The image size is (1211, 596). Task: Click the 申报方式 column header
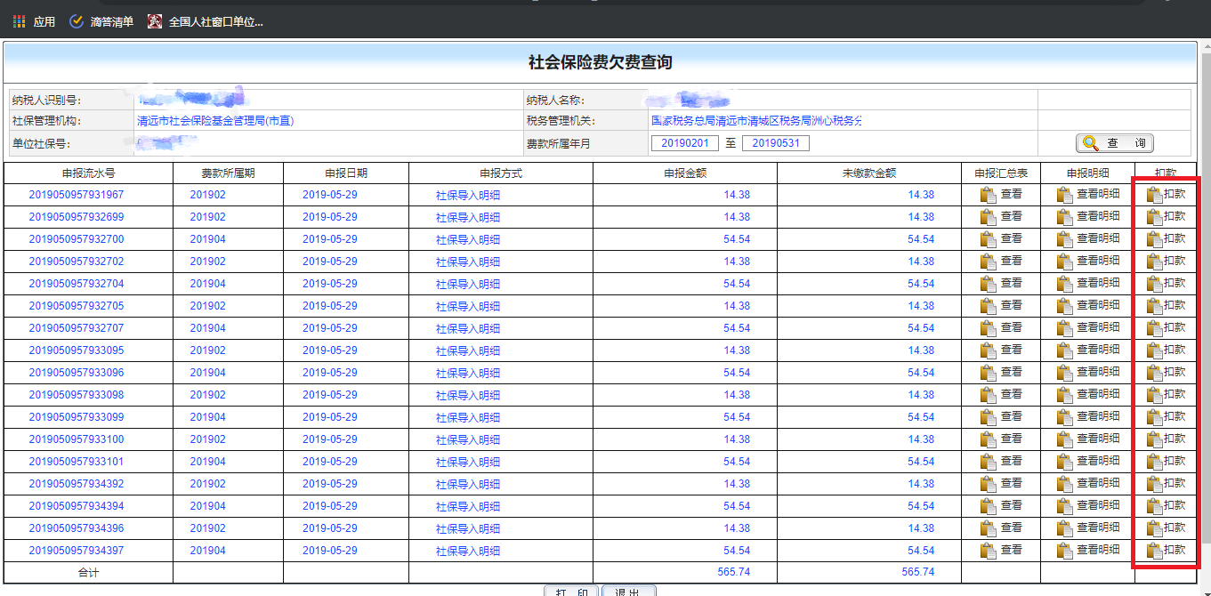pyautogui.click(x=501, y=173)
